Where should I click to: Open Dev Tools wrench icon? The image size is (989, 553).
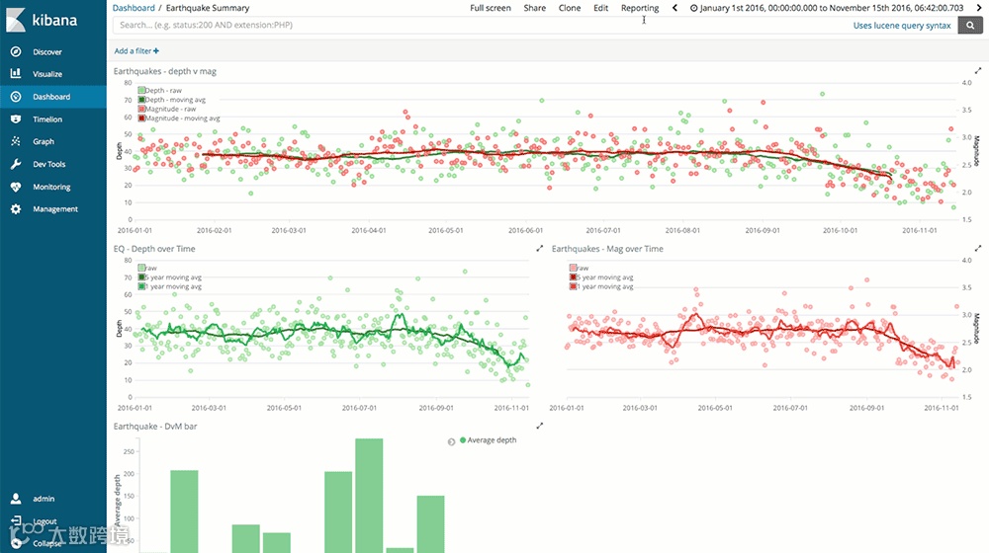click(x=16, y=164)
